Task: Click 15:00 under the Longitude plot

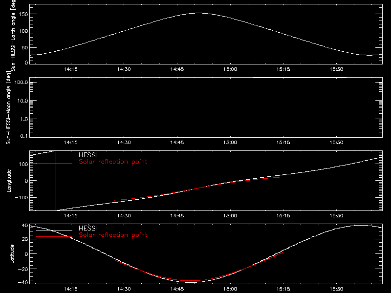Action: point(230,216)
